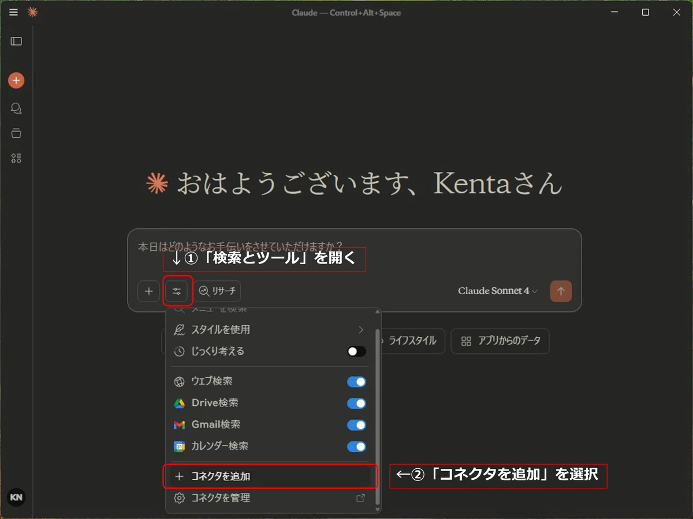Click the gear icon next to コネクタを管理
The height and width of the screenshot is (519, 693).
tap(180, 498)
